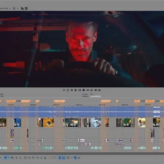Select the Envelope Edit tool
Screen dimensions: 164x164
click(12, 158)
